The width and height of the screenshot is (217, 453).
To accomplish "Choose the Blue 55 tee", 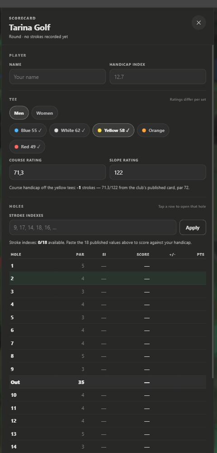I will (x=28, y=130).
